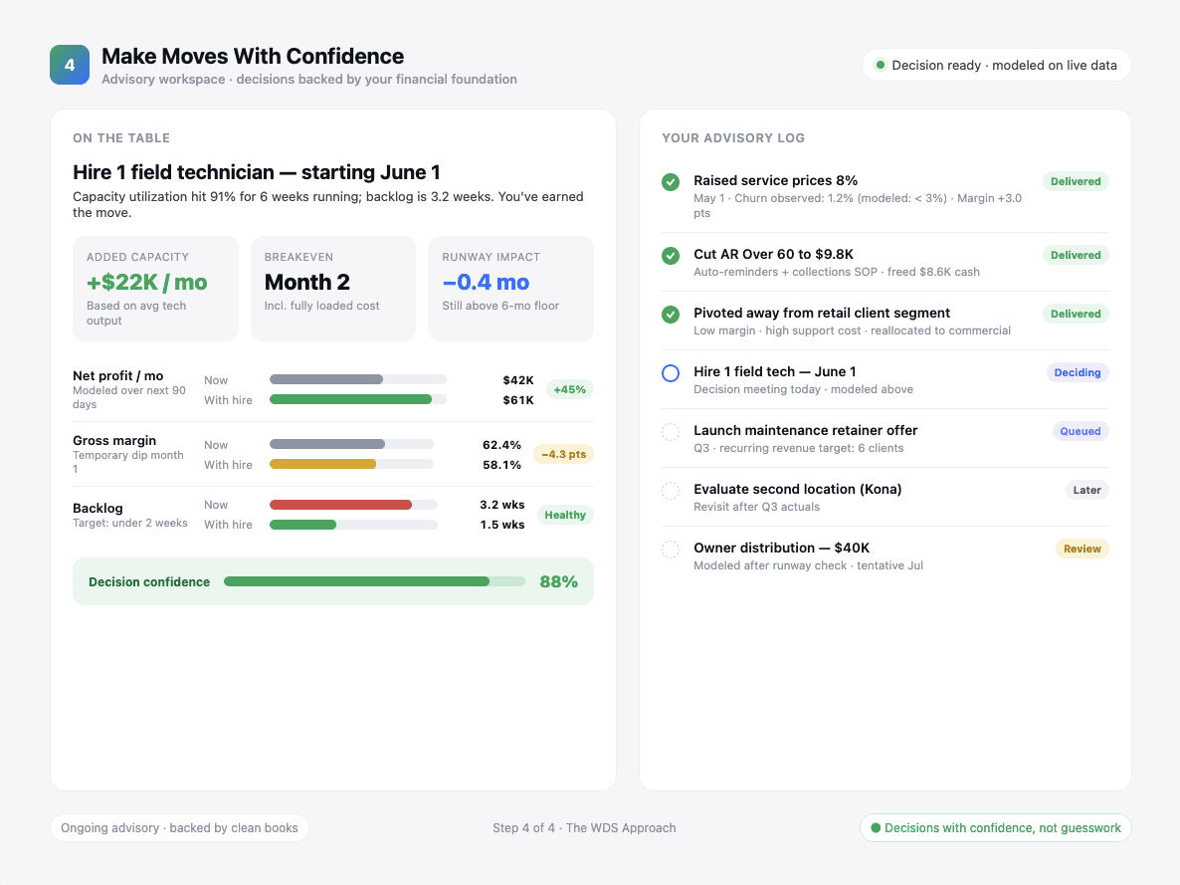Click the Delivered badge on Cut AR entry
Viewport: 1180px width, 885px height.
[x=1076, y=255]
